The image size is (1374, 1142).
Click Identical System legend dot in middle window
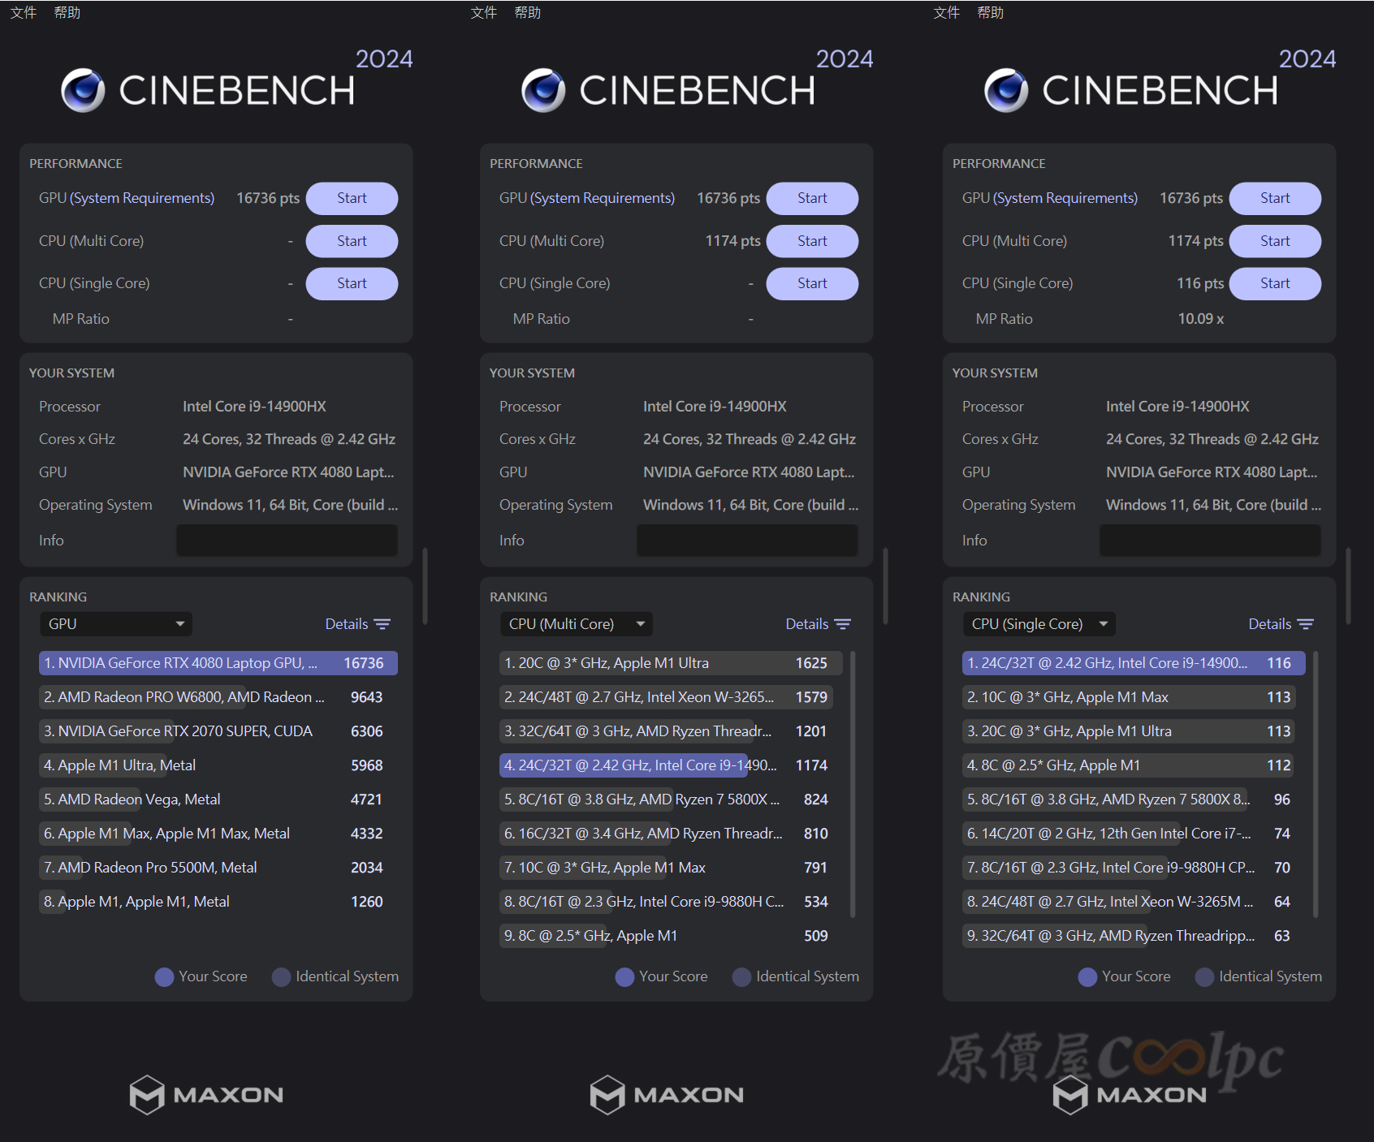coord(741,977)
